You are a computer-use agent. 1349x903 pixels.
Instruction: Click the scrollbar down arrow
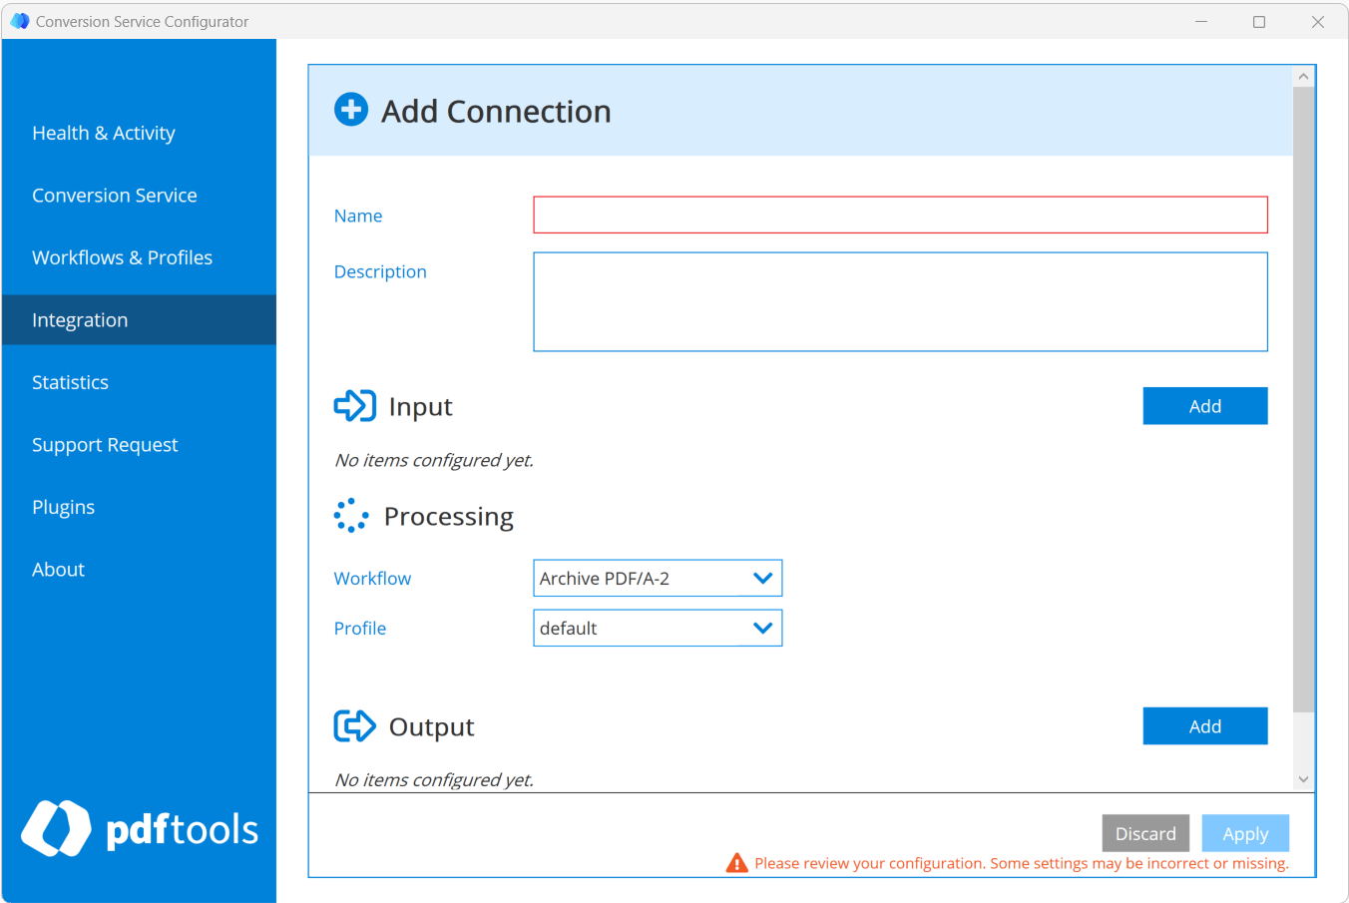click(x=1303, y=779)
